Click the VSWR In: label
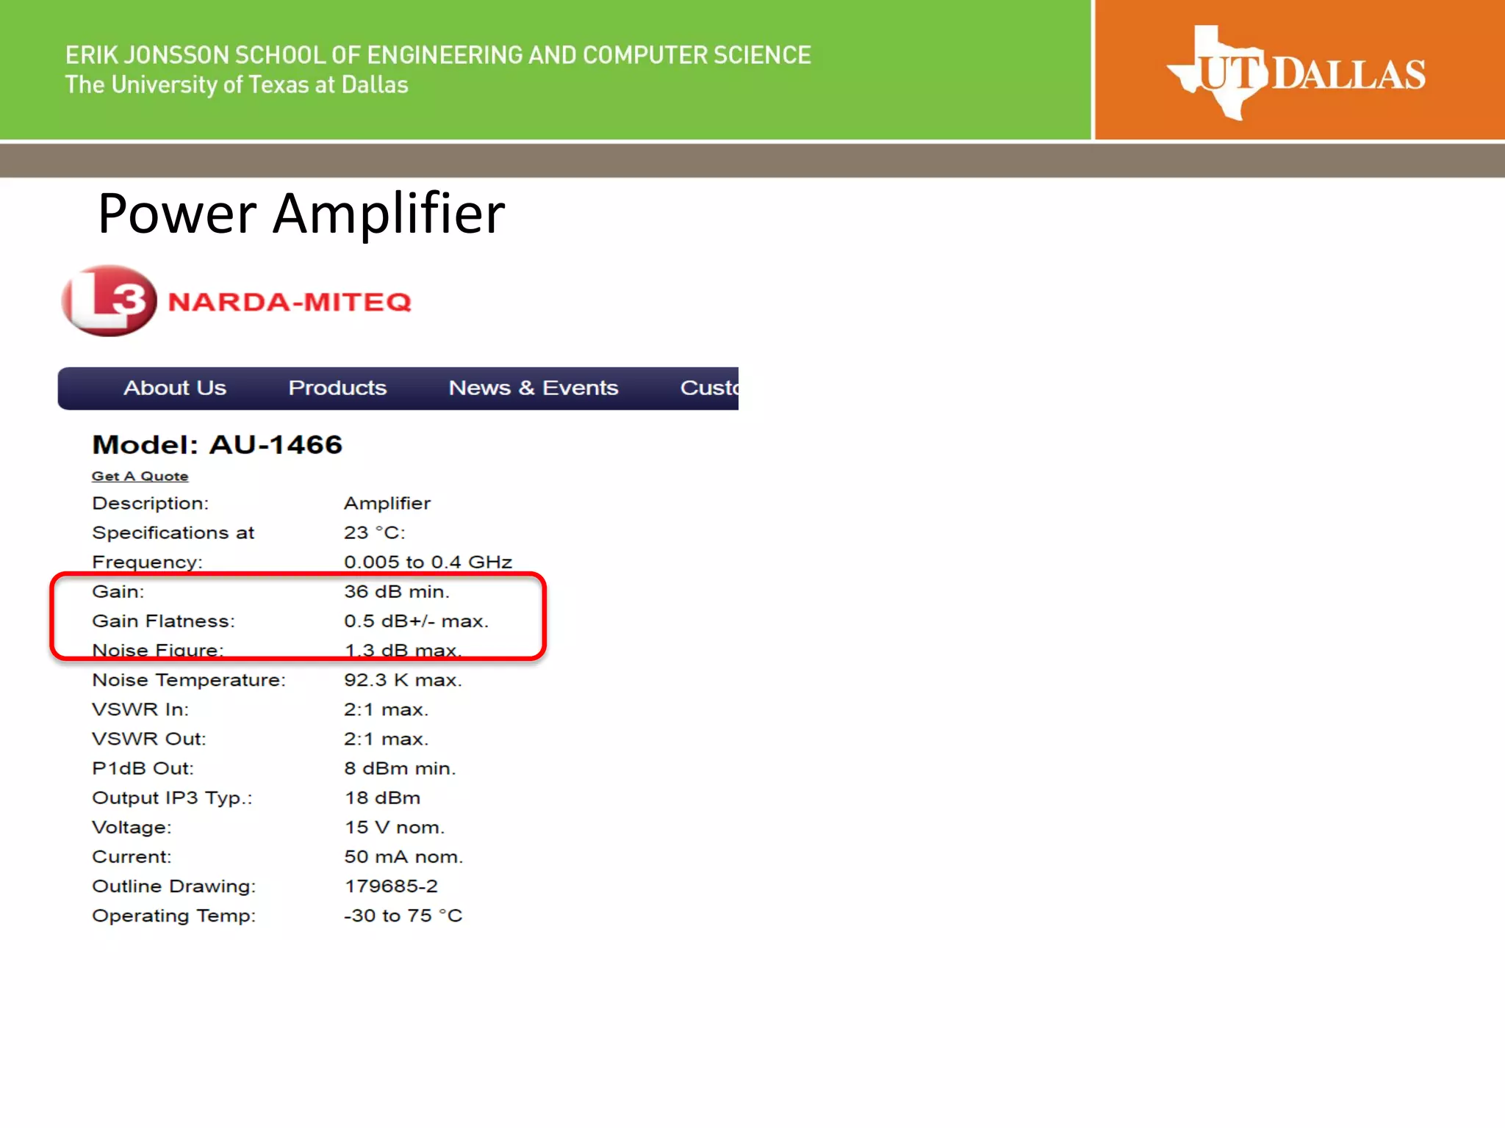The height and width of the screenshot is (1128, 1505). coord(140,710)
